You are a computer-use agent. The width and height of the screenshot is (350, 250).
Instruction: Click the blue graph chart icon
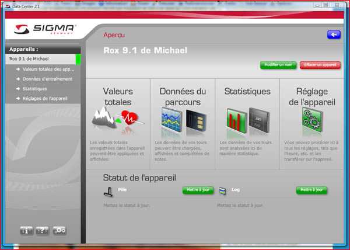click(171, 121)
